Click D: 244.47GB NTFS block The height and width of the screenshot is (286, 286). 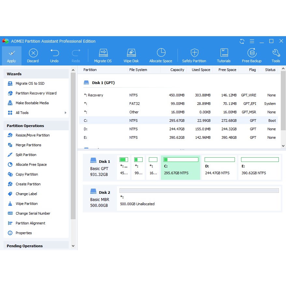coord(220,168)
